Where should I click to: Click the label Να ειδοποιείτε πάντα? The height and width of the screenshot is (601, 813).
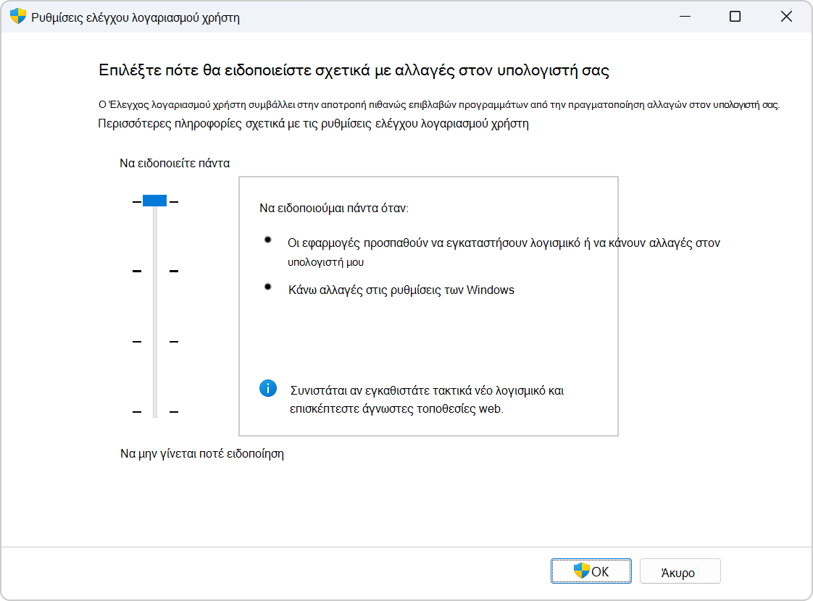[x=175, y=163]
